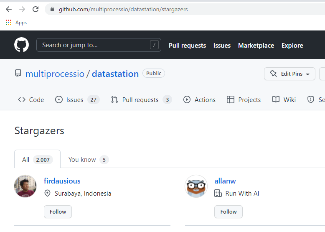The image size is (325, 232).
Task: Open firdausious username link
Action: [x=62, y=181]
